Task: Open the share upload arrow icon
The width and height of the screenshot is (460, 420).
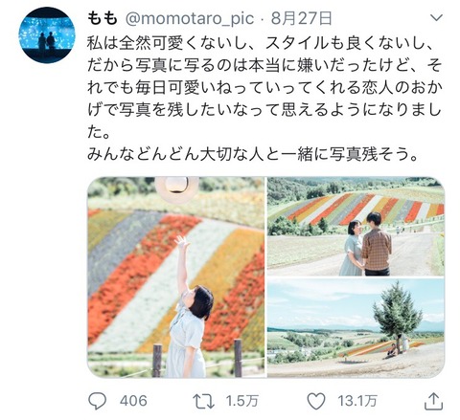Action: [x=433, y=401]
